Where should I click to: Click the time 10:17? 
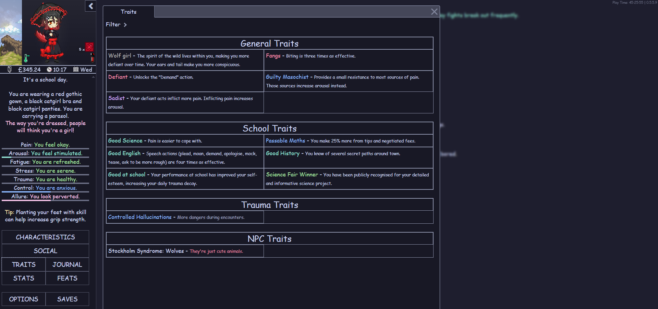pyautogui.click(x=60, y=70)
